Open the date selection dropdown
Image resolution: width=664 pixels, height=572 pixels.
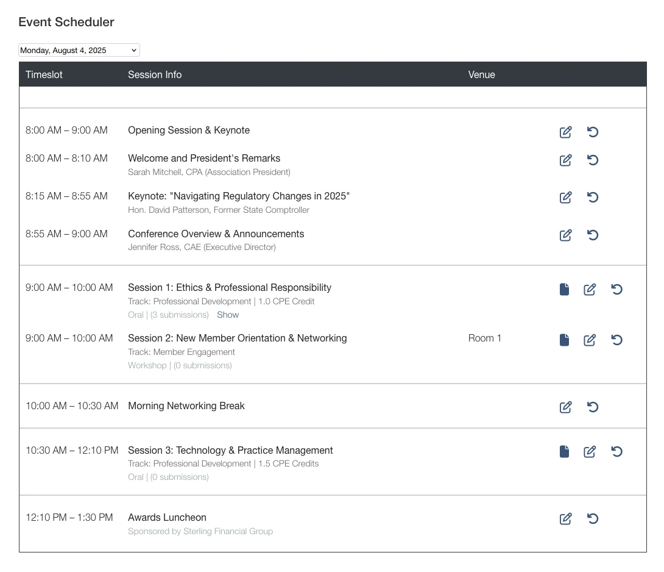click(79, 49)
